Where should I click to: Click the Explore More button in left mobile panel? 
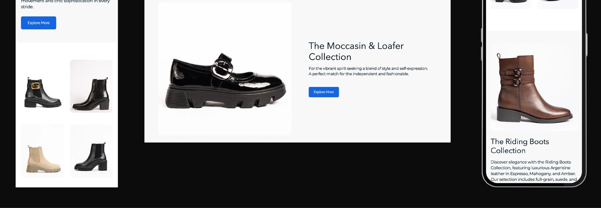pos(38,23)
